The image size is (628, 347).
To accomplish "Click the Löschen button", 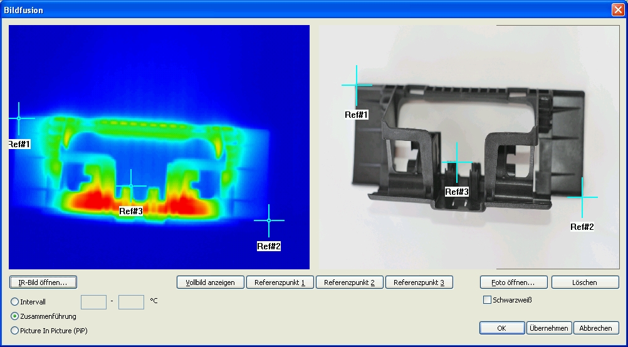I will (x=585, y=282).
